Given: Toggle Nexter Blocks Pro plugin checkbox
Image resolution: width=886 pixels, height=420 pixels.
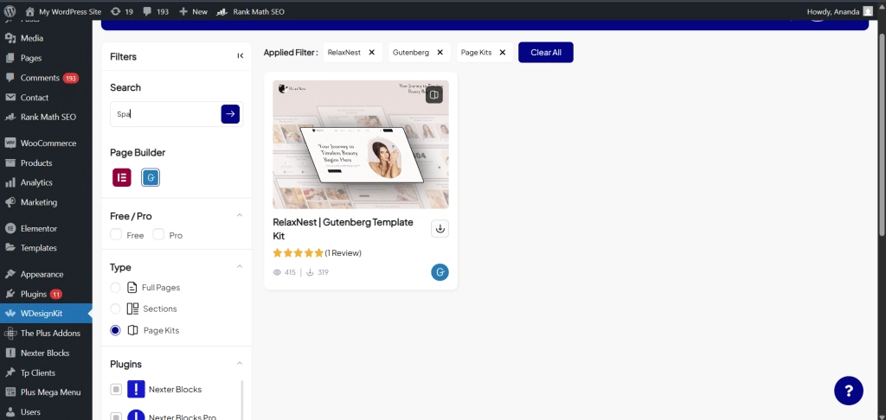Looking at the screenshot, I should (116, 417).
